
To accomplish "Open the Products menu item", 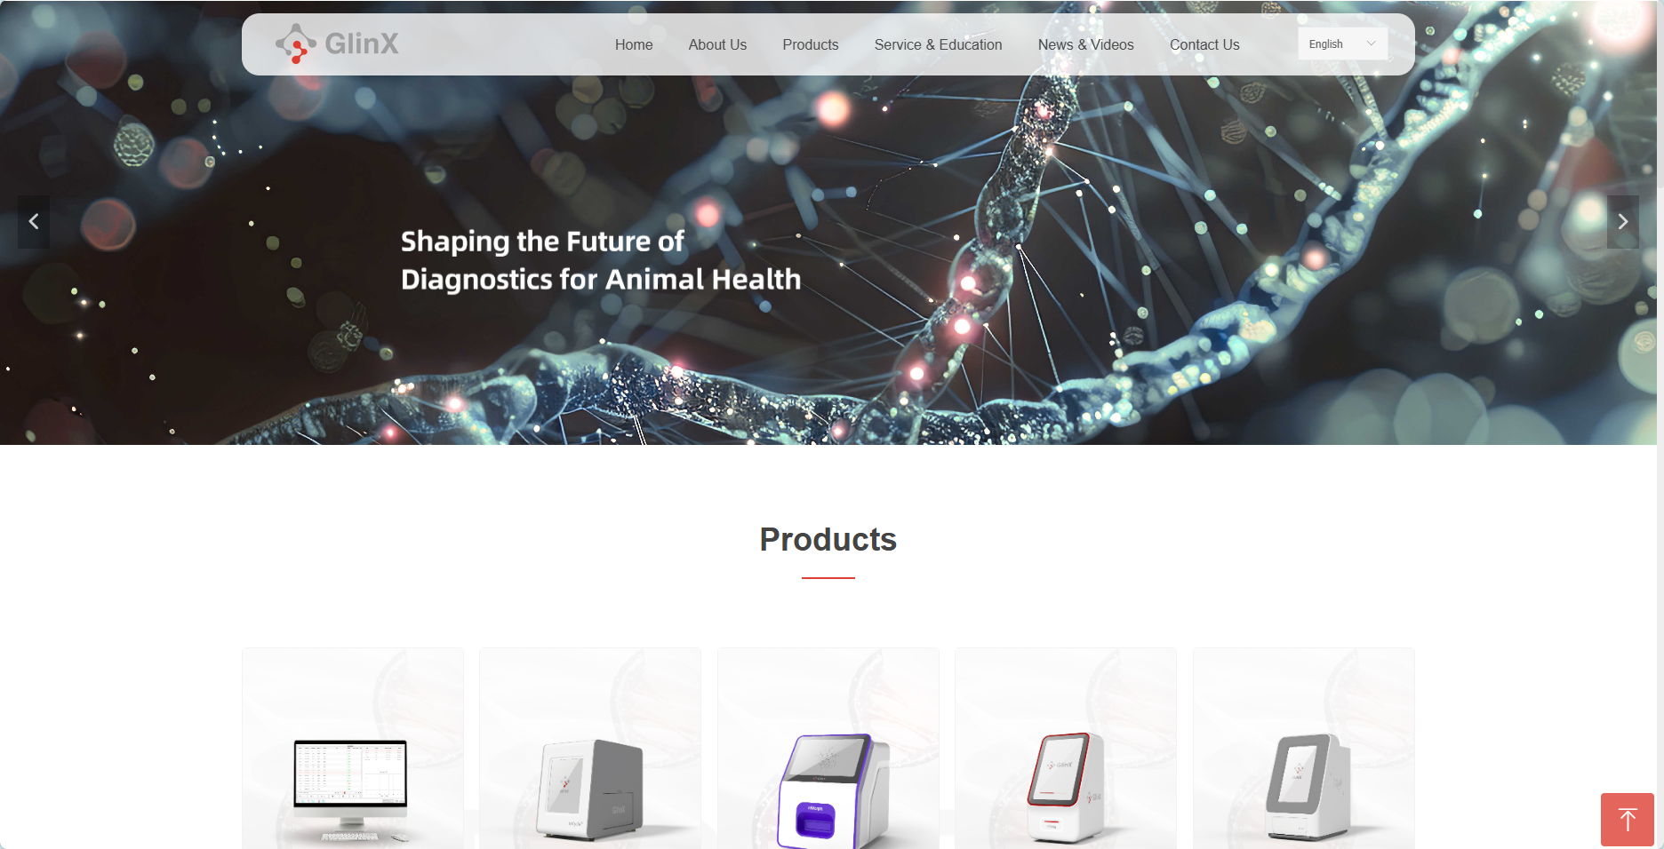I will click(x=810, y=44).
